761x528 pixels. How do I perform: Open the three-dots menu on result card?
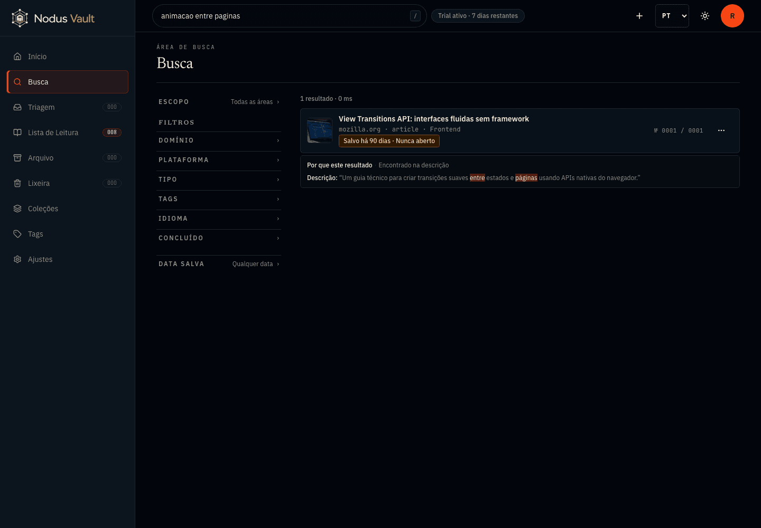pyautogui.click(x=721, y=130)
